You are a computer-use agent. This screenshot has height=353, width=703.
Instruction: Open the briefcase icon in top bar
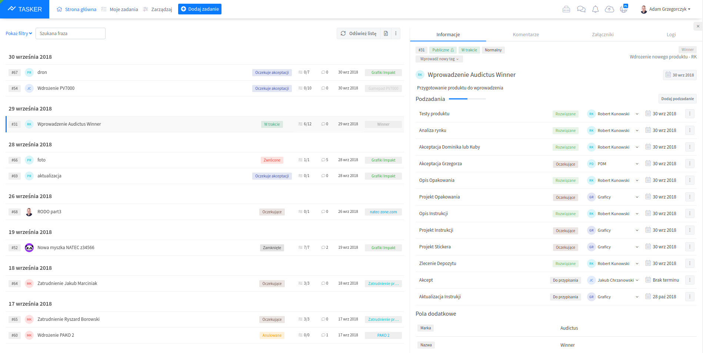pos(566,9)
